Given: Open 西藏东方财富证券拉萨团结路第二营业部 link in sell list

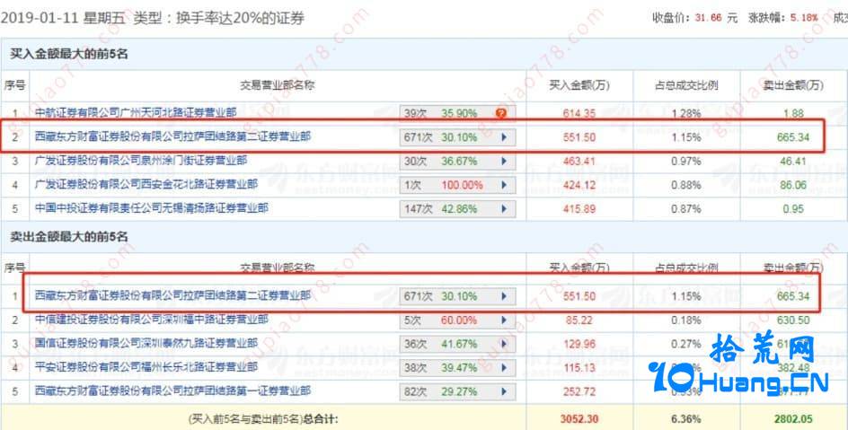Looking at the screenshot, I should click(173, 295).
